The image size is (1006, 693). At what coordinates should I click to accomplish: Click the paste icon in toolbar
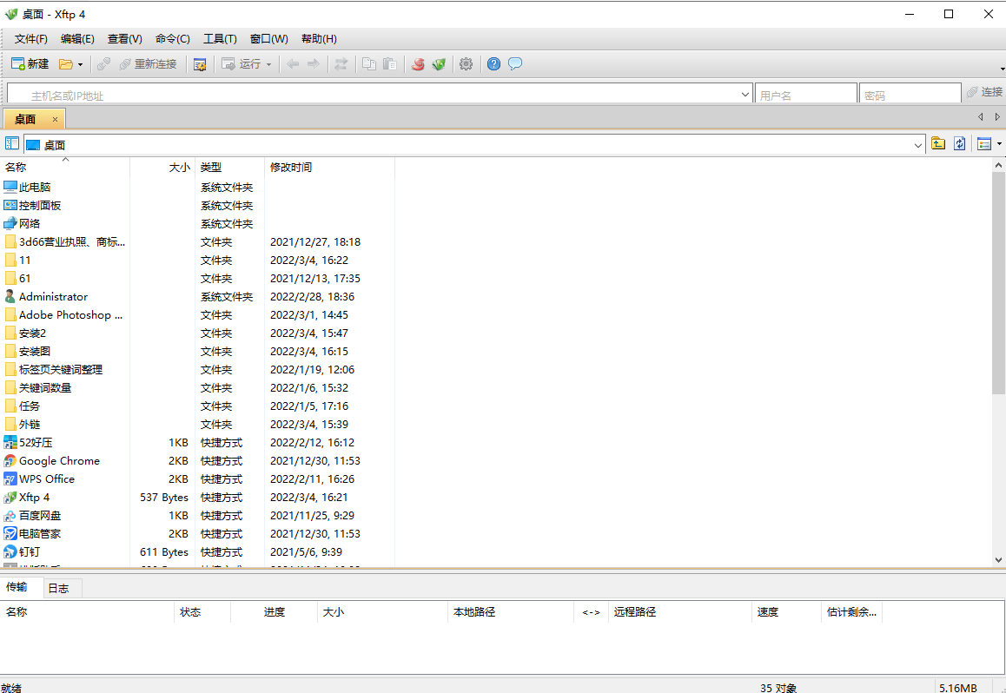coord(389,63)
